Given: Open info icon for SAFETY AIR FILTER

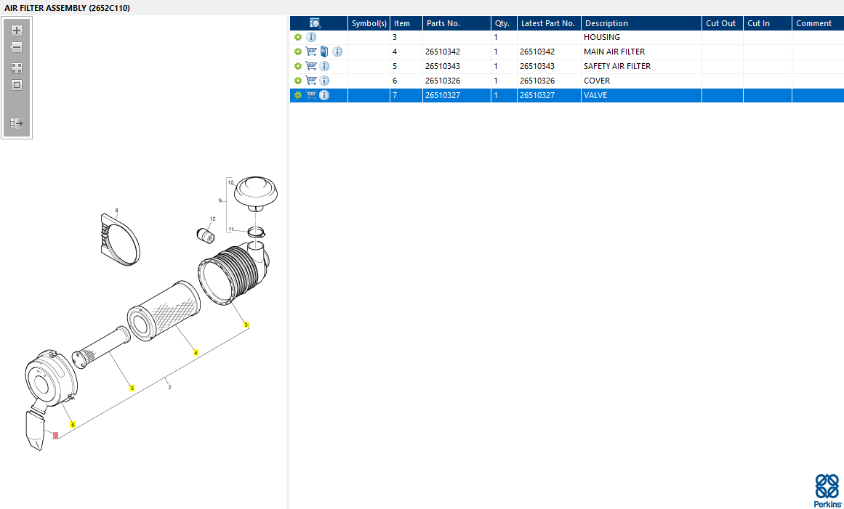Looking at the screenshot, I should point(324,66).
